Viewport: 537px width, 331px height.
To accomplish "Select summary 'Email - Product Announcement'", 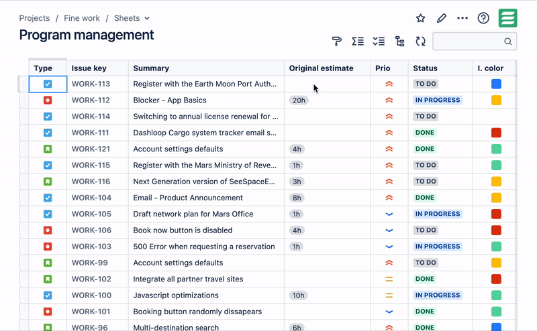I will click(x=188, y=198).
